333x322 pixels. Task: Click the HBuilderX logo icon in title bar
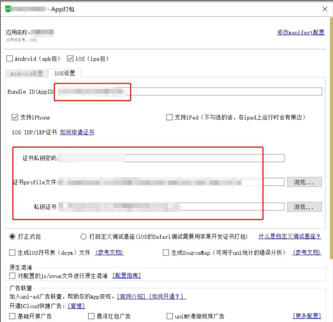[x=8, y=9]
